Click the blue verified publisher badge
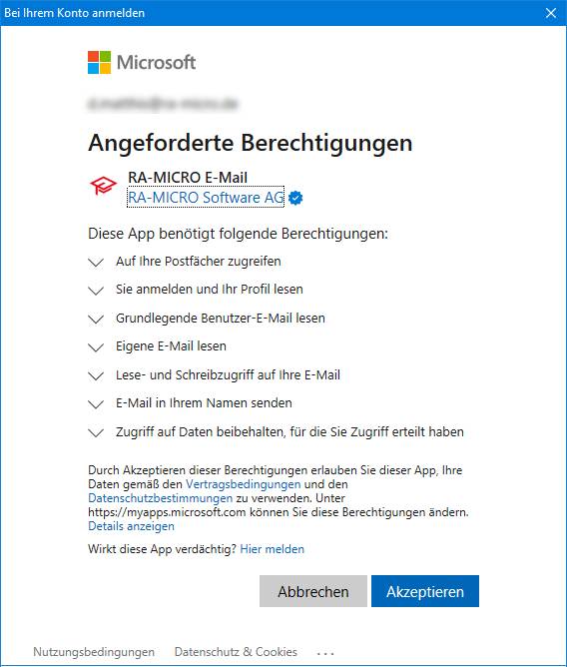The height and width of the screenshot is (667, 567). click(x=295, y=198)
